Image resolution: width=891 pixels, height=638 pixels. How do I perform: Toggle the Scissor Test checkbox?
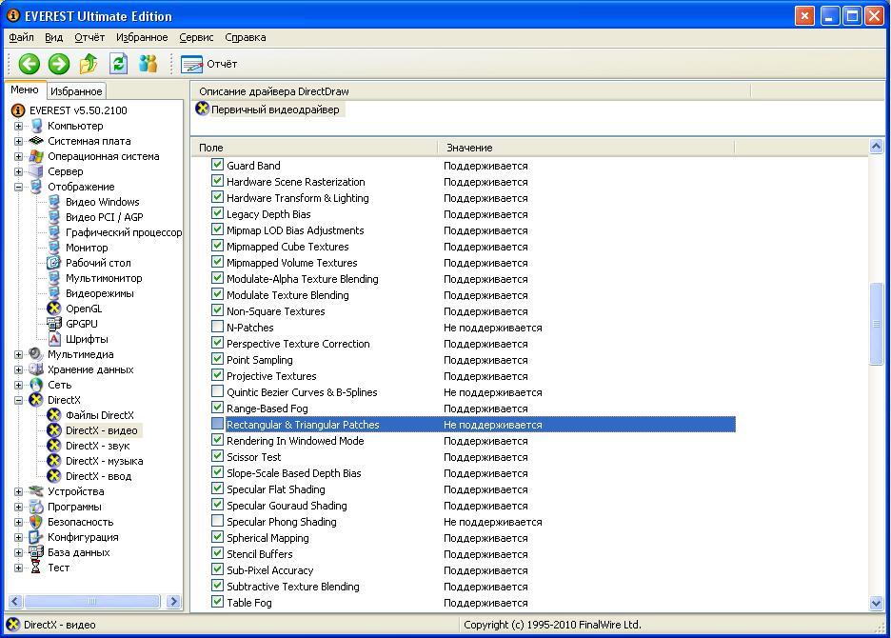[x=216, y=456]
